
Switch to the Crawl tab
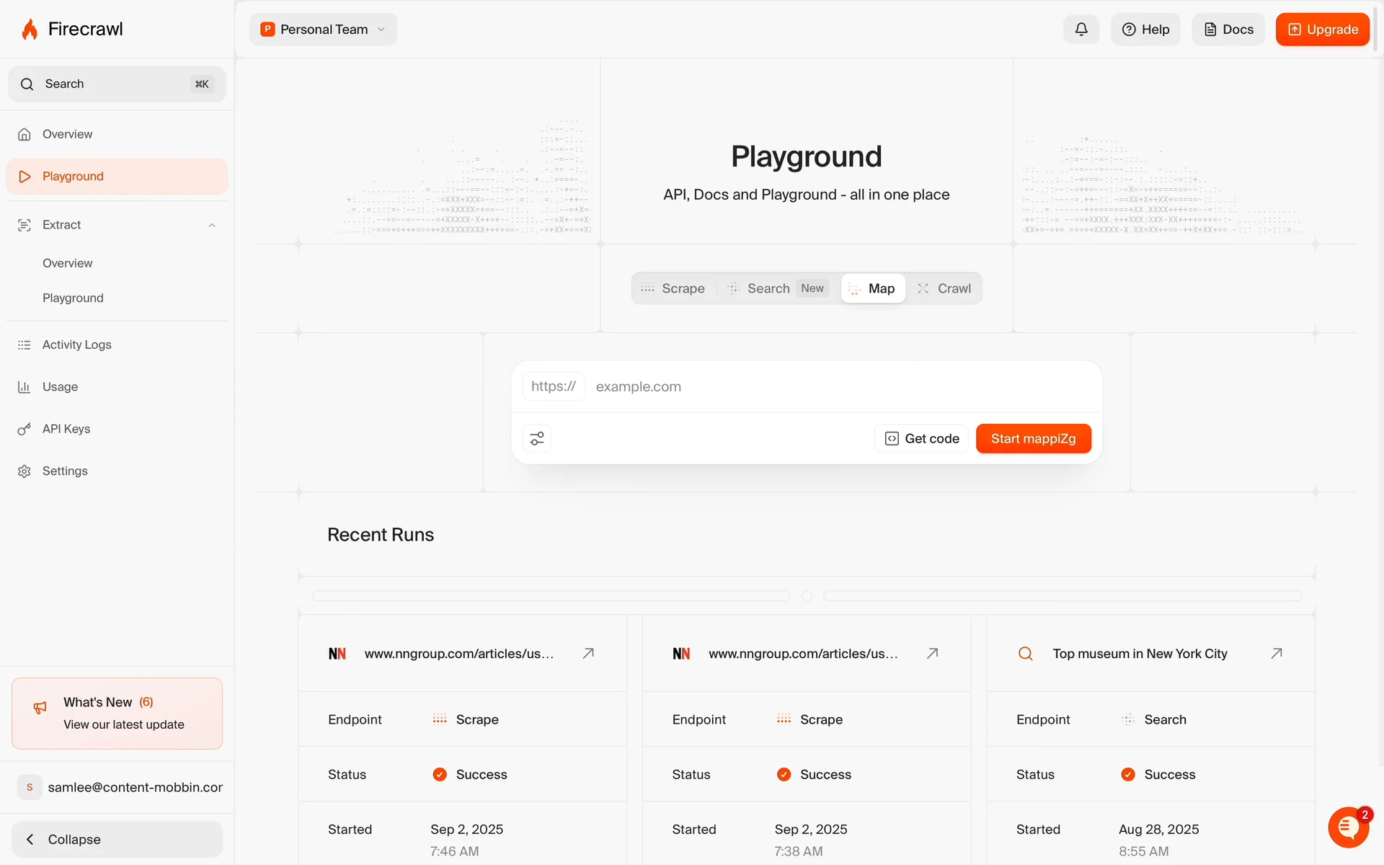click(x=944, y=288)
